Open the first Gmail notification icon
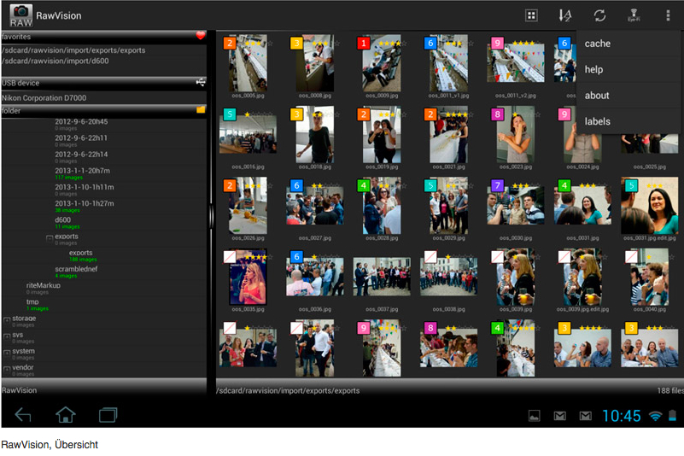Screen dimensions: 684x456 point(559,416)
